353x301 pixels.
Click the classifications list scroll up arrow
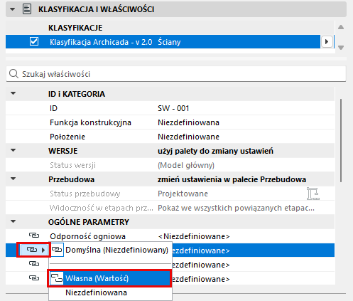(x=341, y=27)
